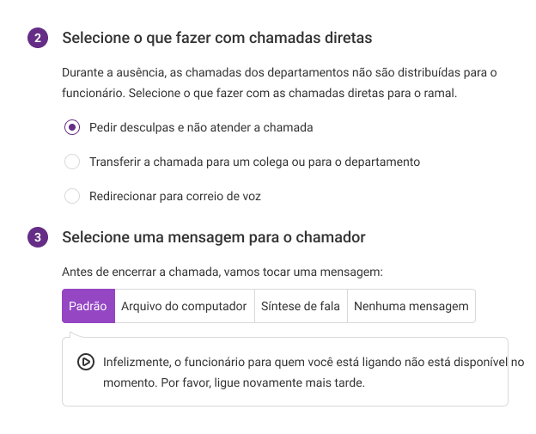This screenshot has width=536, height=434.
Task: Click the speech-bubble pointer above the message box
Action: click(76, 334)
